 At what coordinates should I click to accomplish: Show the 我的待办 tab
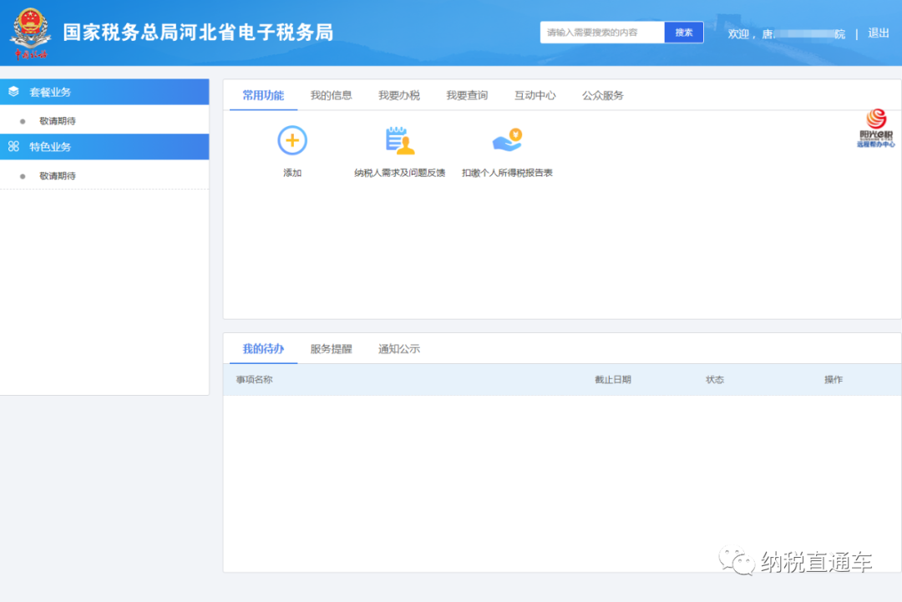click(263, 349)
